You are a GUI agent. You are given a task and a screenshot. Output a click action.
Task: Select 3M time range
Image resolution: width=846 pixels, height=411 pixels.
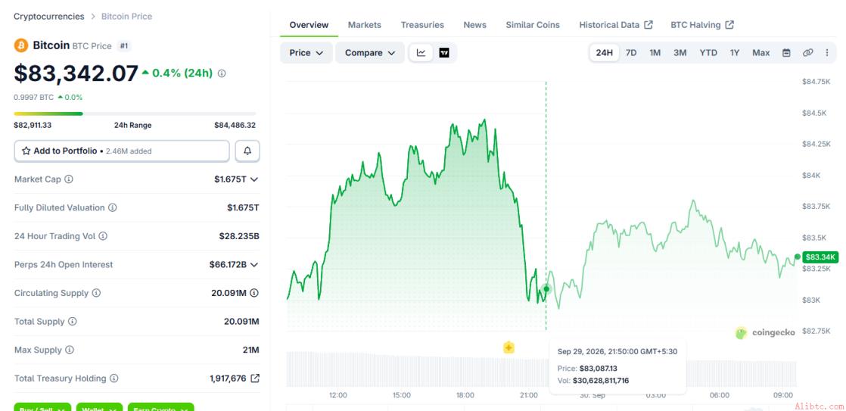680,53
